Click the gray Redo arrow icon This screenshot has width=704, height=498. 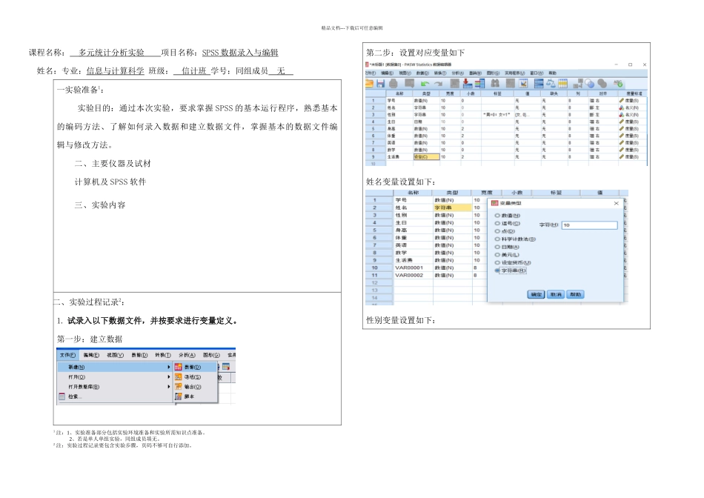click(x=439, y=84)
